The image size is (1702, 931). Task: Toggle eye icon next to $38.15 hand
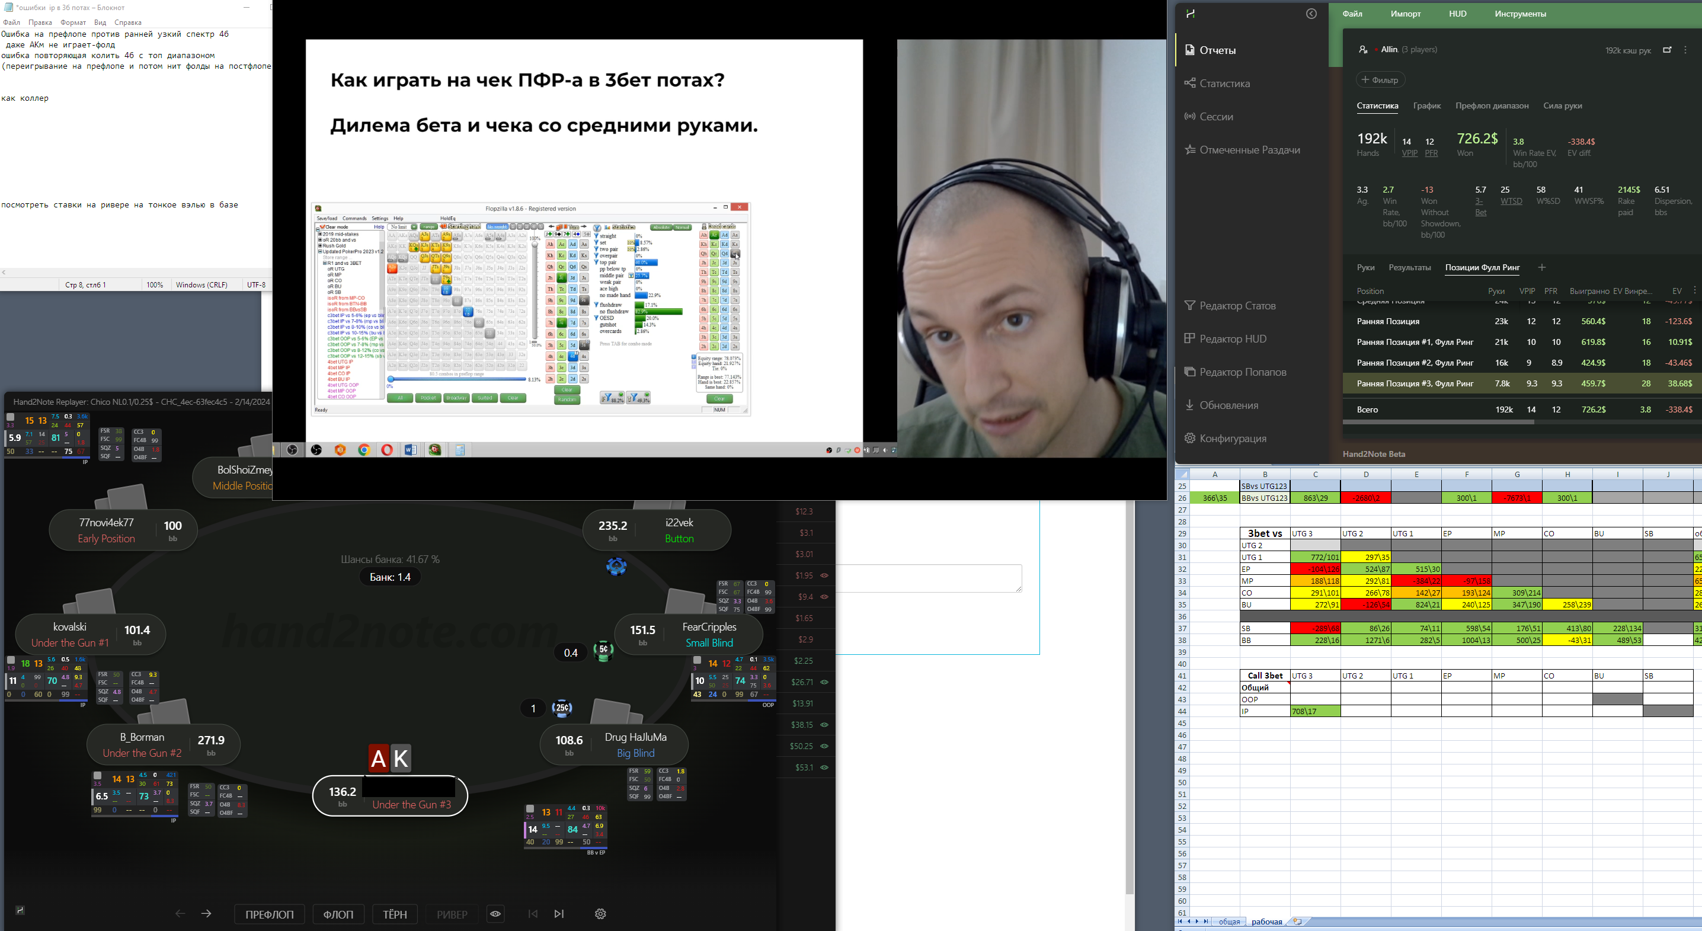tap(824, 725)
